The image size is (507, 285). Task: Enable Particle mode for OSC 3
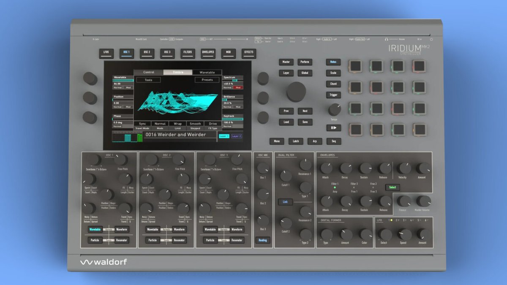[210, 240]
